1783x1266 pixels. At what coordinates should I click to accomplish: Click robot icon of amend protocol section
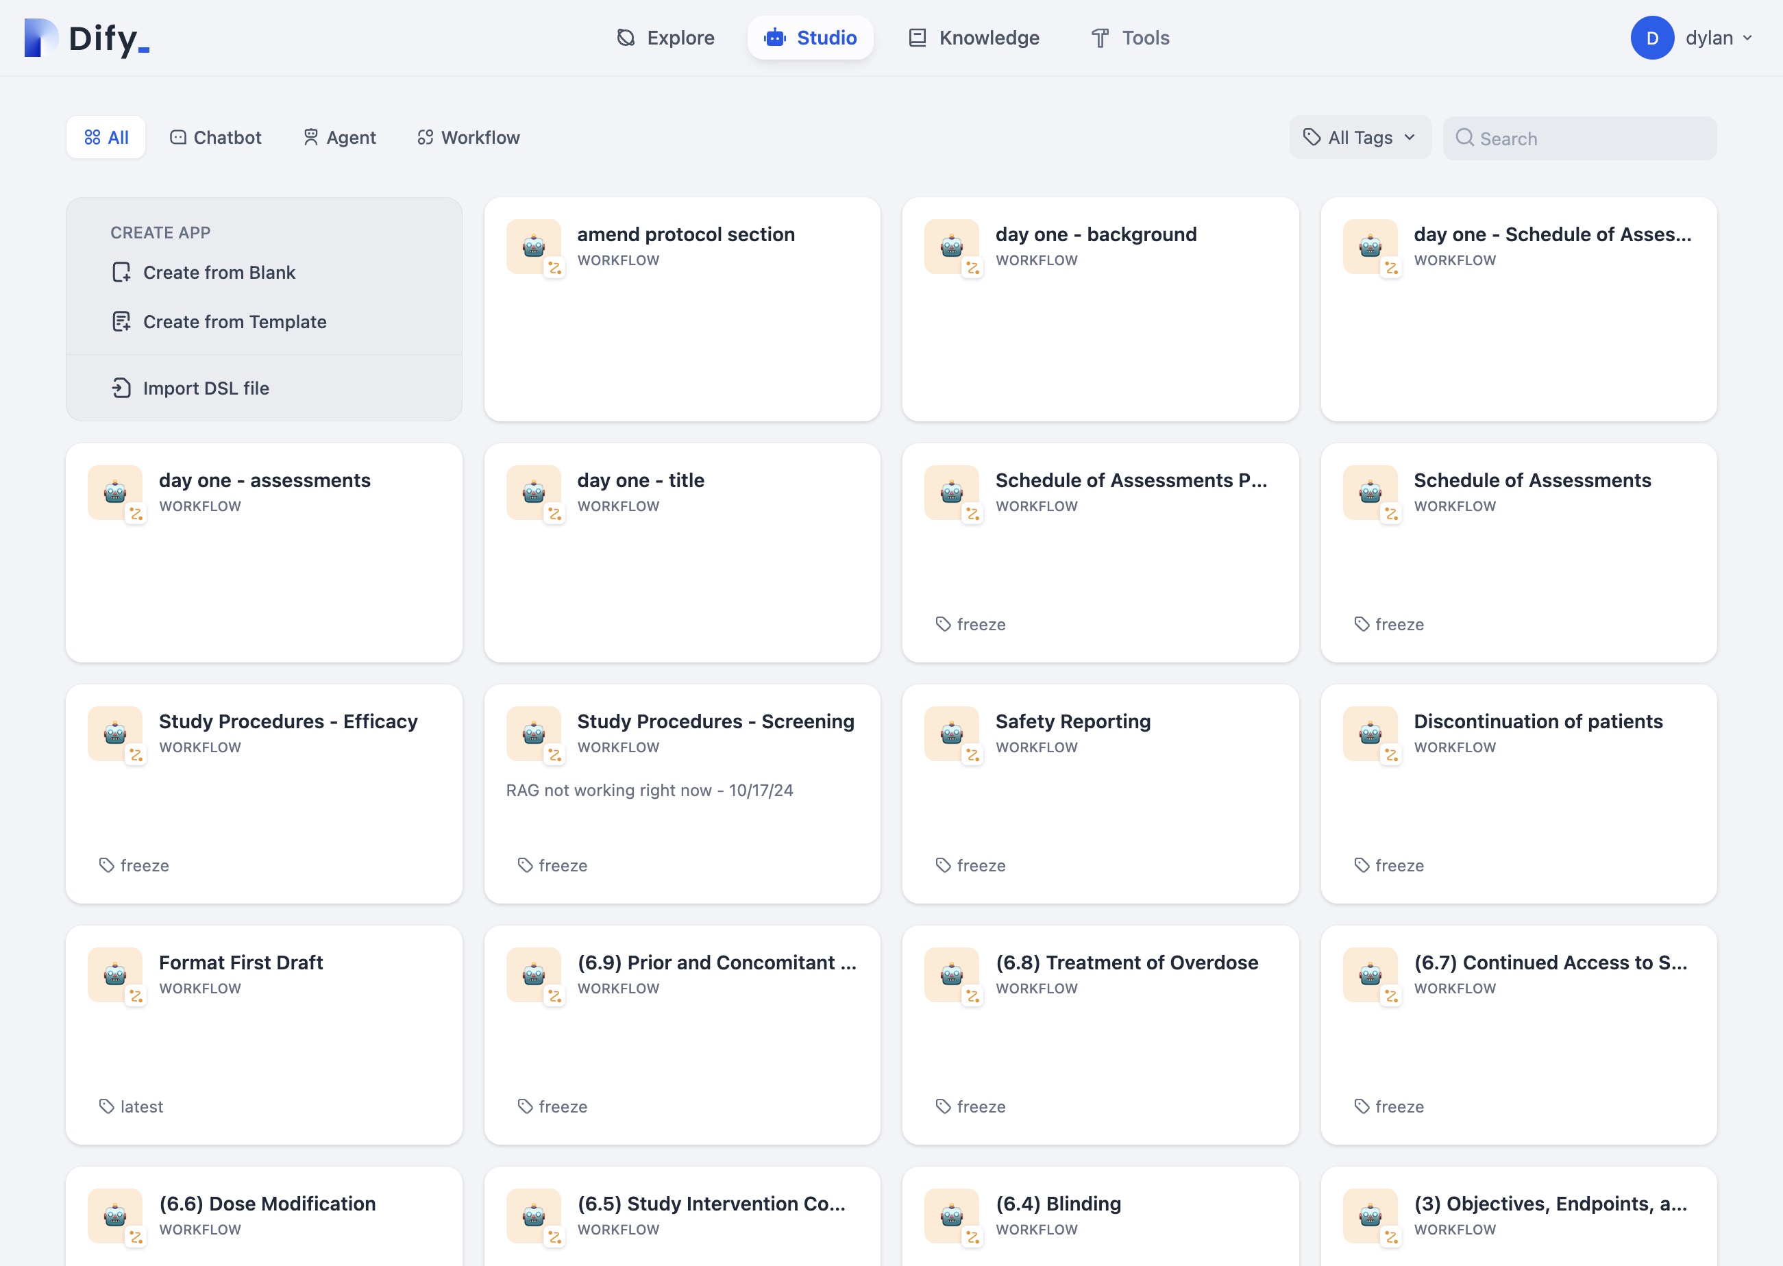click(x=533, y=247)
